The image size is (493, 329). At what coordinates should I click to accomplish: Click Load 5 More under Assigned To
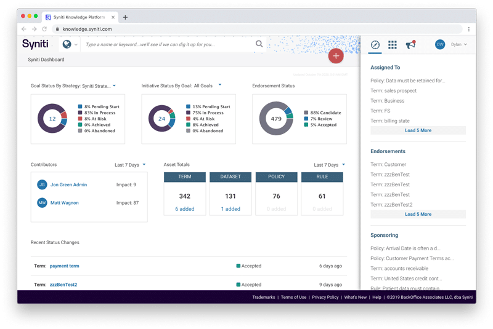418,130
